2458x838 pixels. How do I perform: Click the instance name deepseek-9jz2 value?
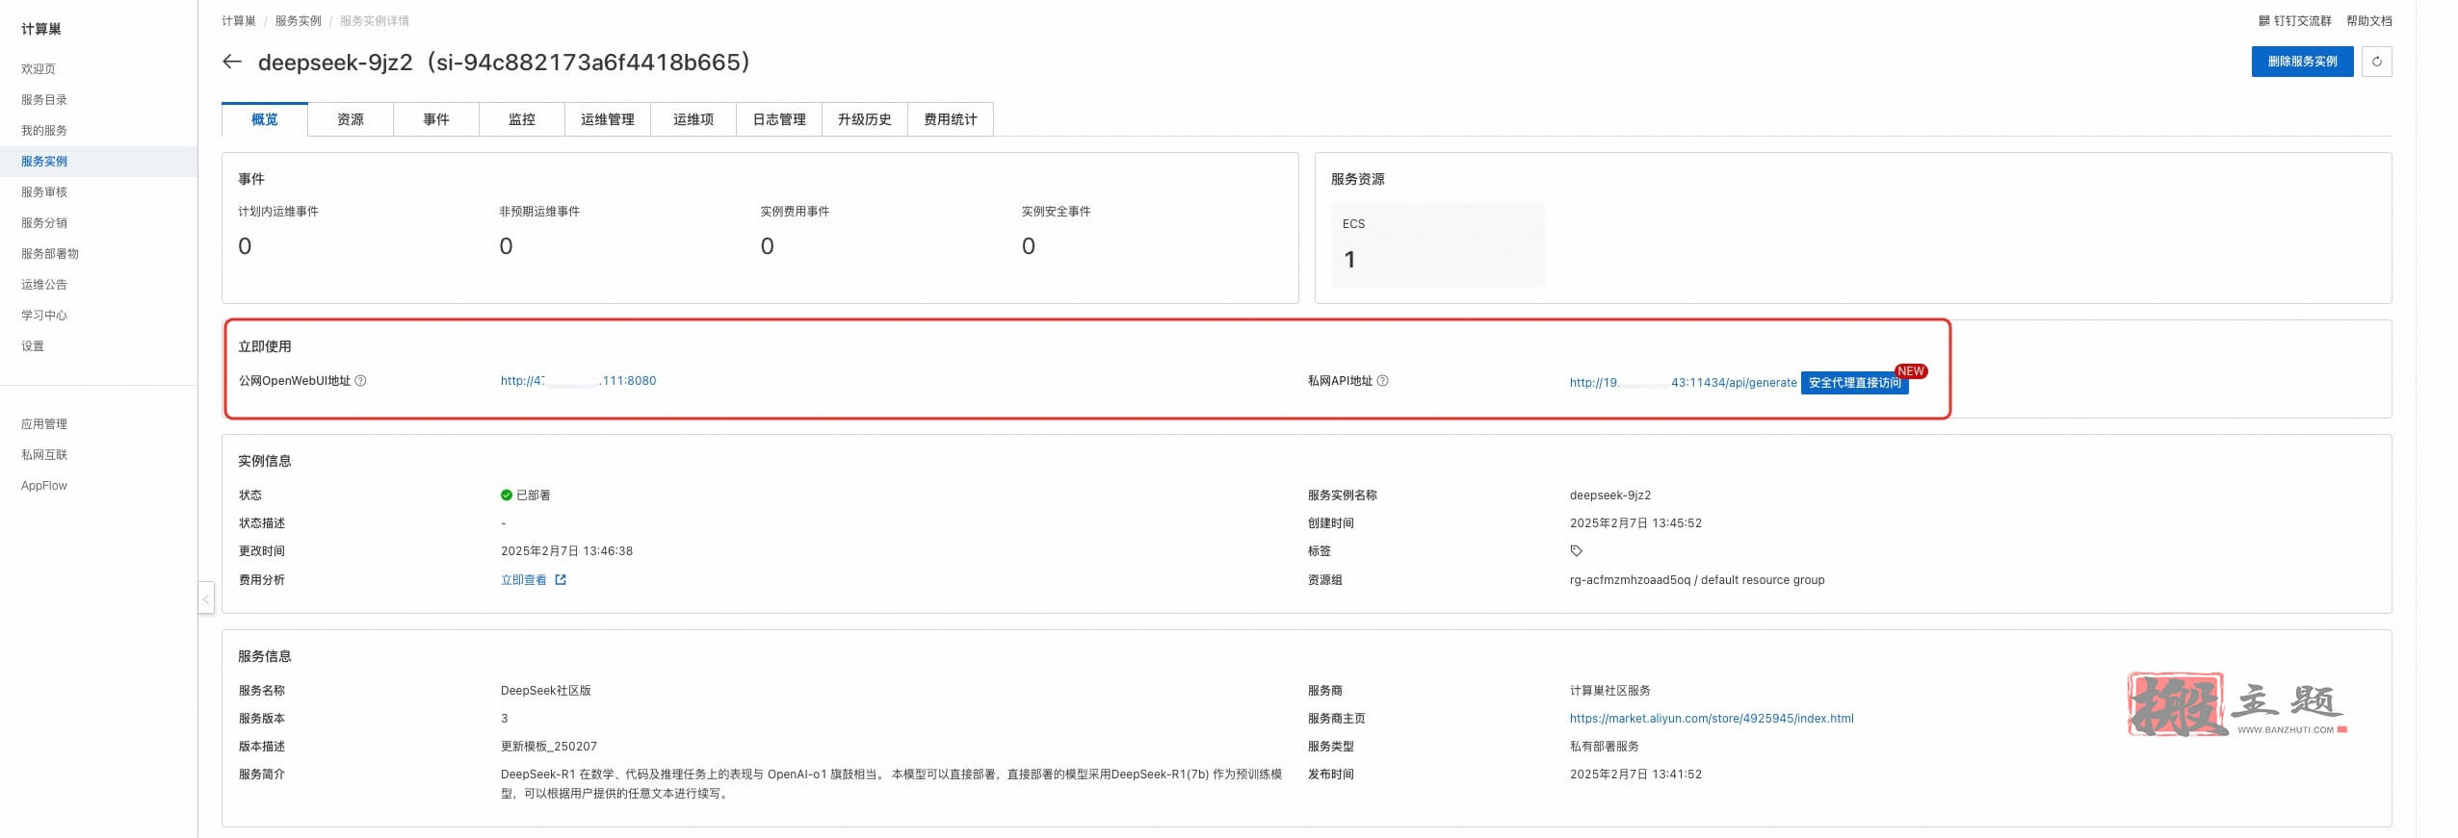pyautogui.click(x=1610, y=495)
